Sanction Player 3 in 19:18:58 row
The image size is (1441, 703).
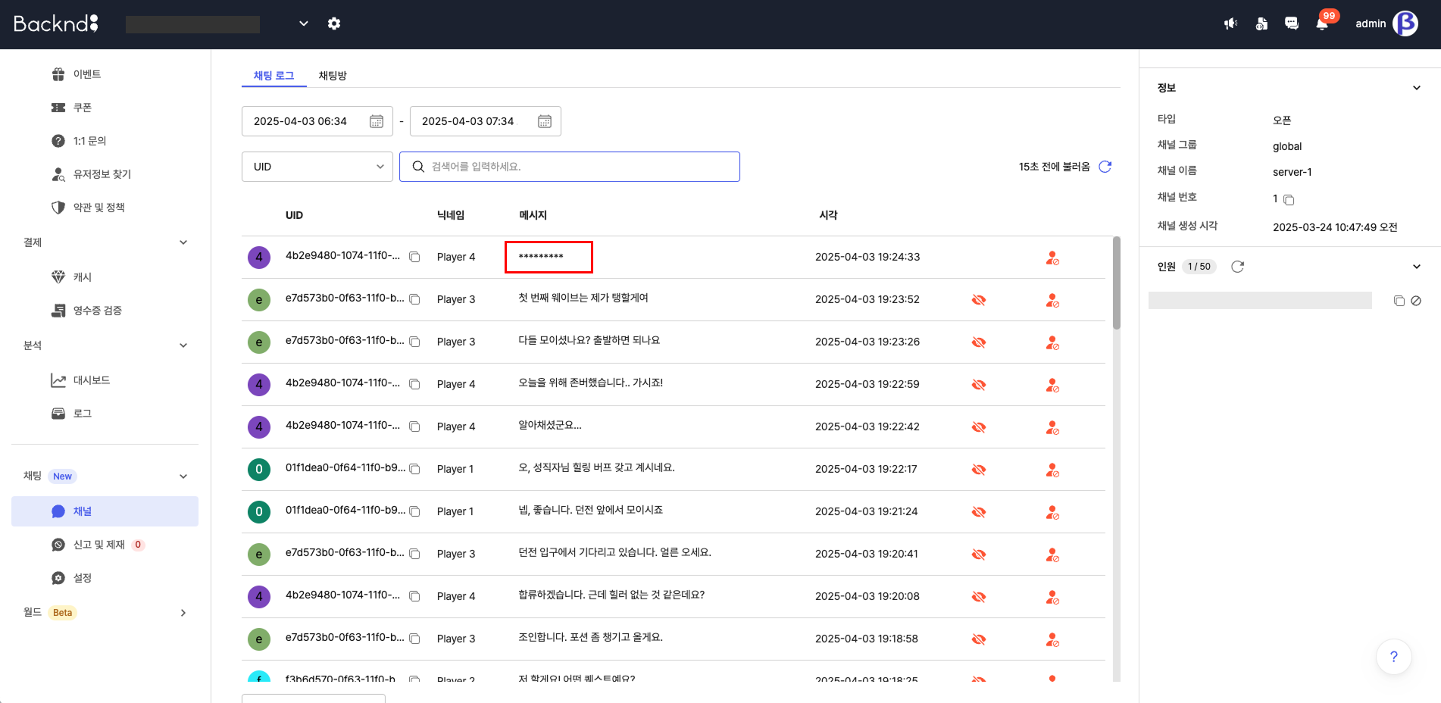coord(1052,639)
